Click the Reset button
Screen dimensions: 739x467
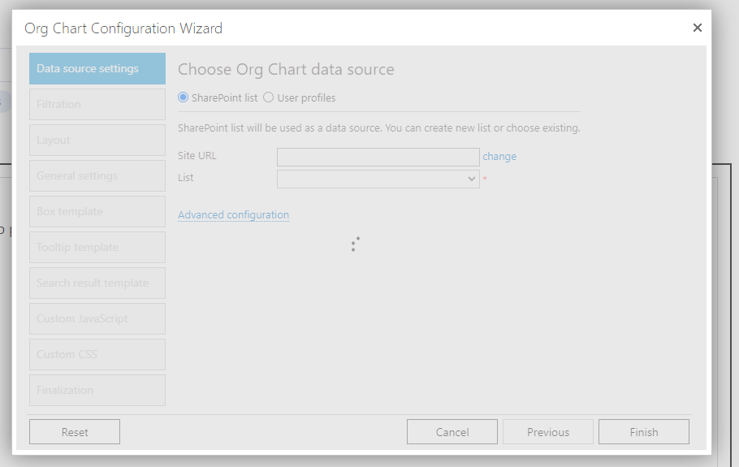75,432
